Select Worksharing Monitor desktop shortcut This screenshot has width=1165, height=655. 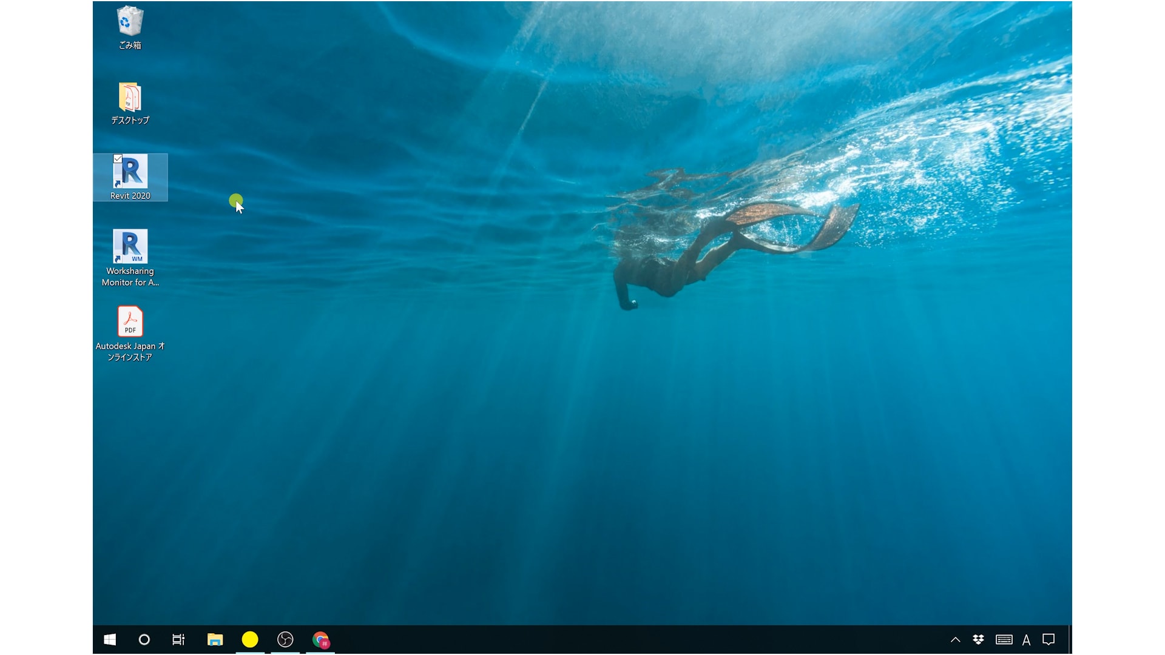click(130, 247)
